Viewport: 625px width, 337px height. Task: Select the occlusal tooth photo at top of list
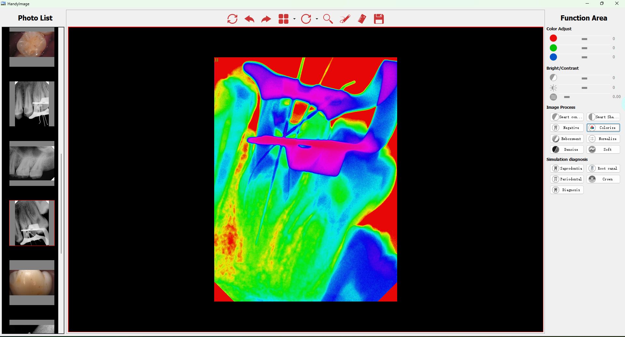(32, 44)
